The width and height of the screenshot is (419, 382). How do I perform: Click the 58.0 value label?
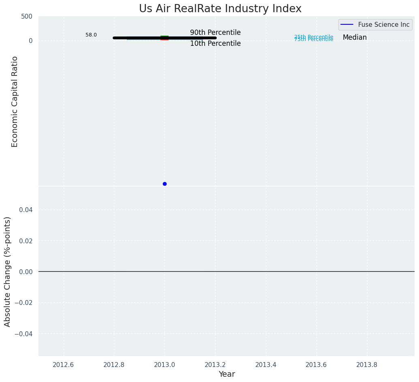[91, 35]
